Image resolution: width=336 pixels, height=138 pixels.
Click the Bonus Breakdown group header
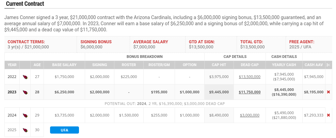(x=145, y=57)
